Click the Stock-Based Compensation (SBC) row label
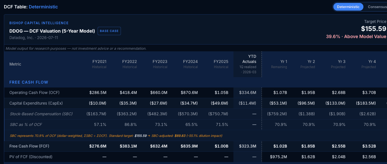Viewport: 387px width, 164px height. 41,114
